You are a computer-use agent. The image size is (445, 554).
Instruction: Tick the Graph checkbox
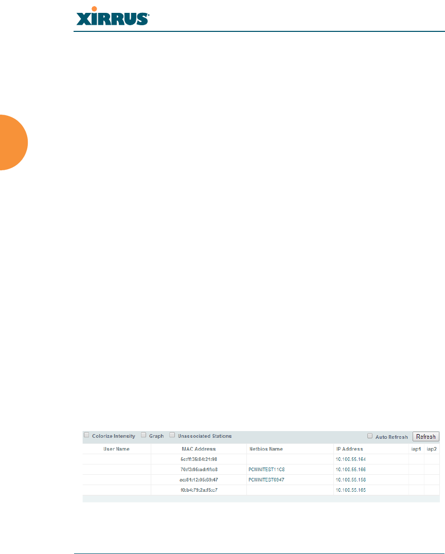point(144,435)
